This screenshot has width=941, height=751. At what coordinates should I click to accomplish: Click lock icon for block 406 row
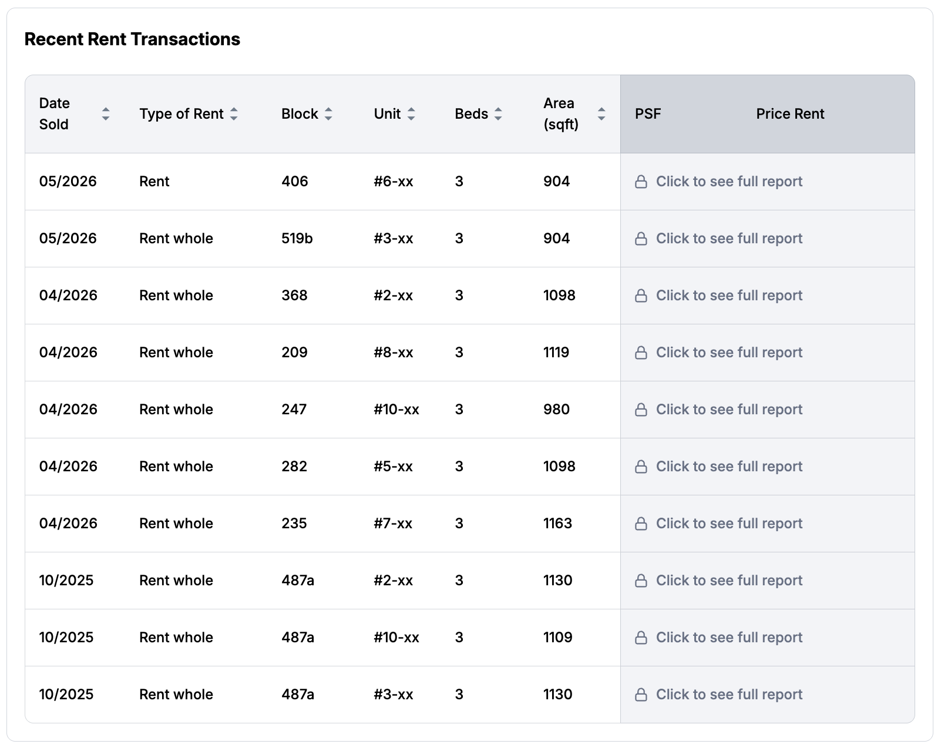[x=641, y=182]
